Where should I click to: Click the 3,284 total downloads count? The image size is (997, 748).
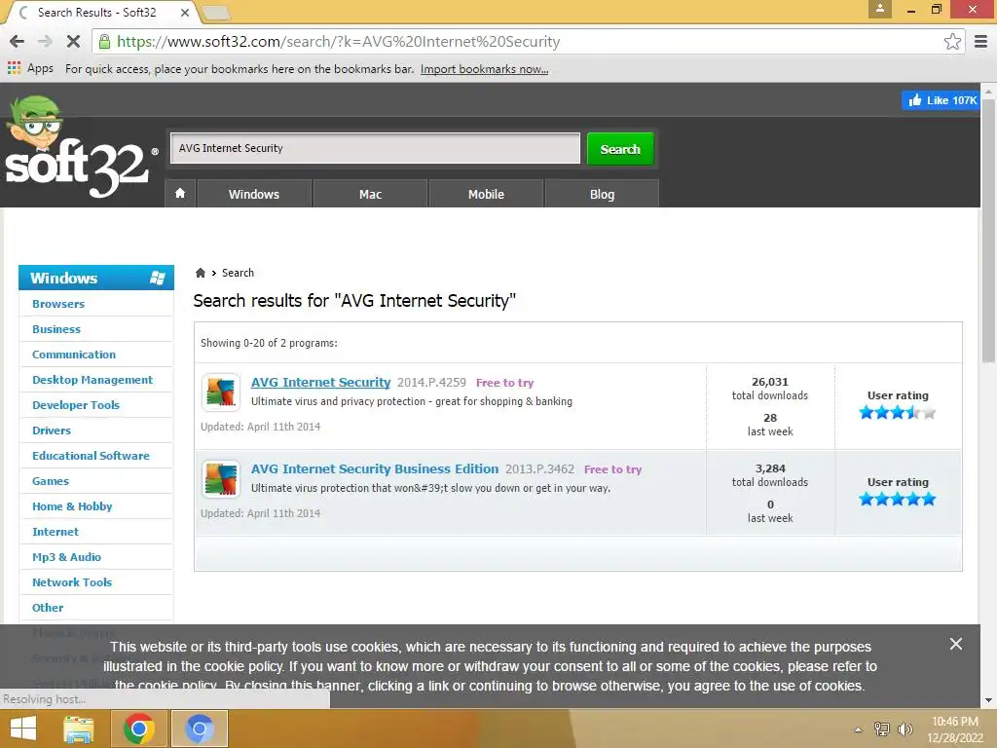coord(770,468)
